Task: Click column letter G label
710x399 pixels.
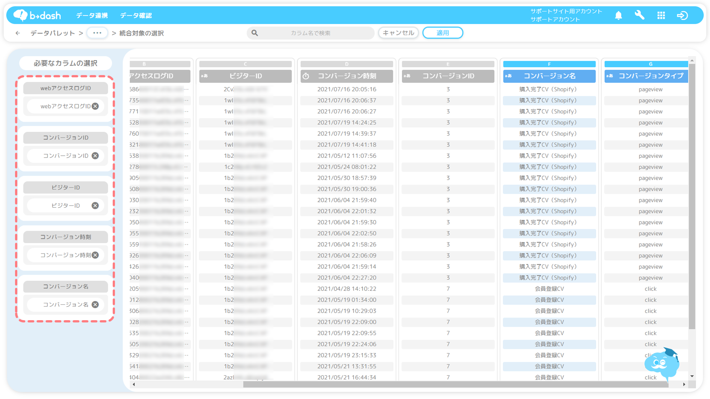Action: [646, 64]
